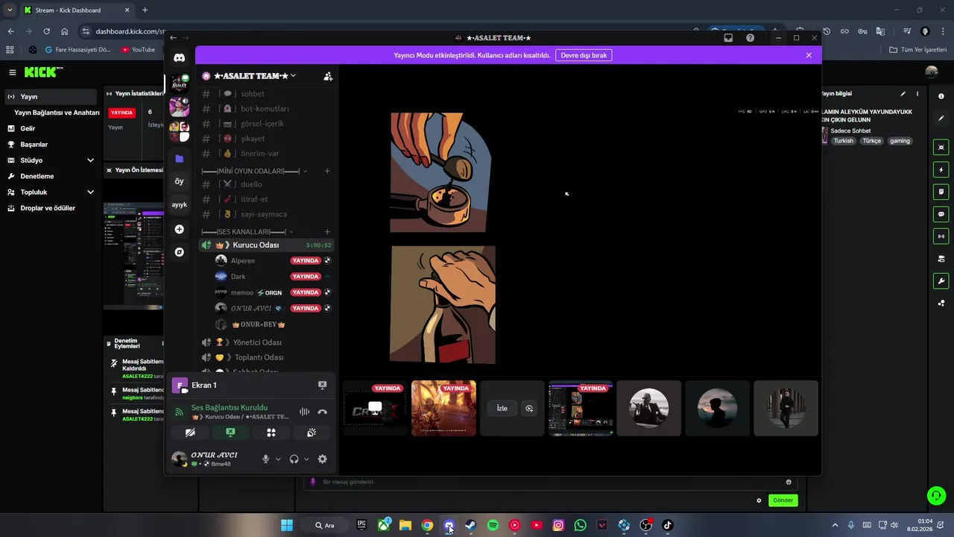Close the streamer mode banner

click(x=809, y=55)
